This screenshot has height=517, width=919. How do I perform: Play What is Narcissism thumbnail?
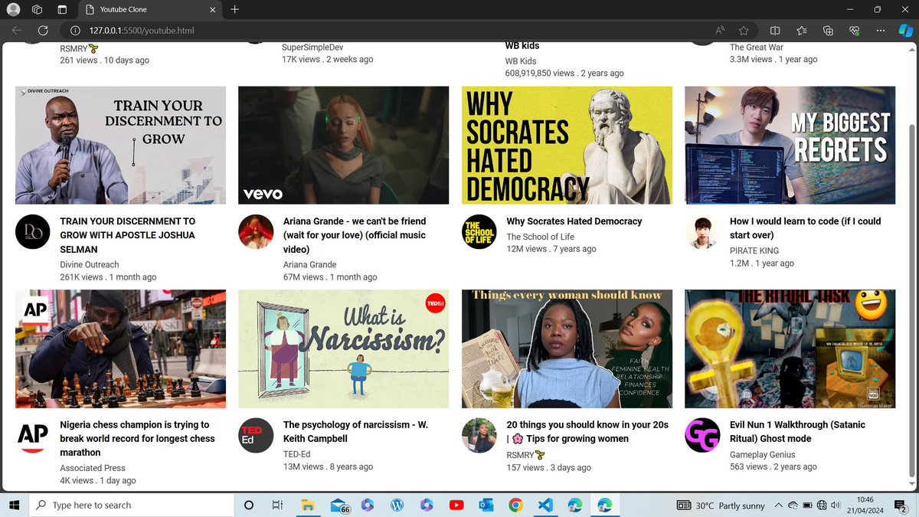pyautogui.click(x=343, y=348)
